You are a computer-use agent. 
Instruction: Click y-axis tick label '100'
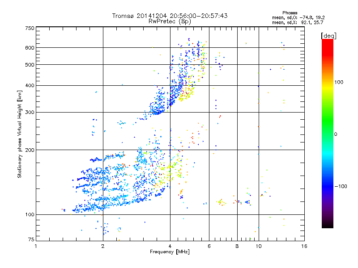tap(30, 215)
